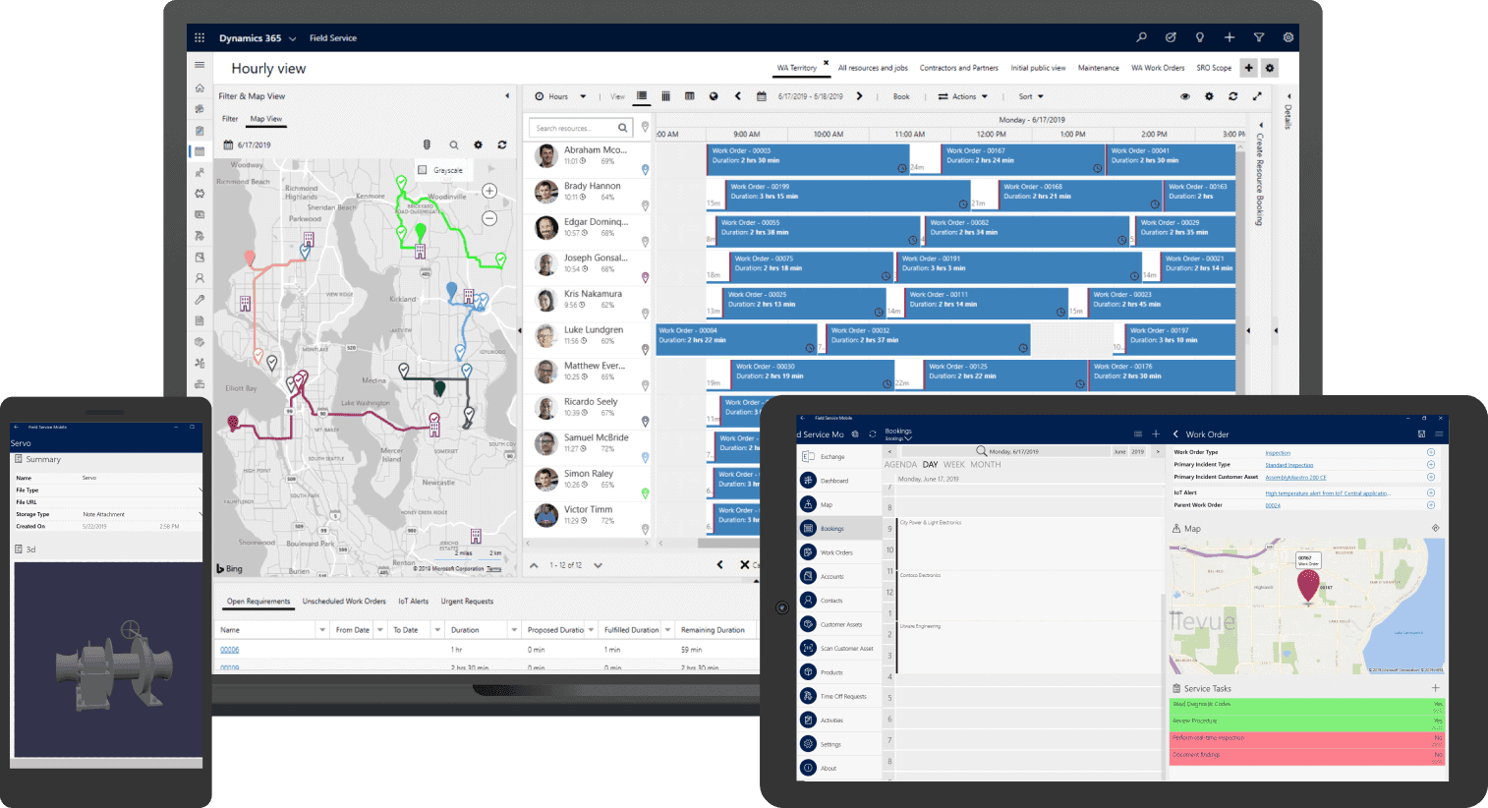The width and height of the screenshot is (1488, 808).
Task: Open tab settings gear beside SRO Scope
Action: coord(1270,68)
